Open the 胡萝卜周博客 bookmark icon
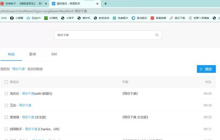Screen dimensions: 220x140 pos(190,18)
